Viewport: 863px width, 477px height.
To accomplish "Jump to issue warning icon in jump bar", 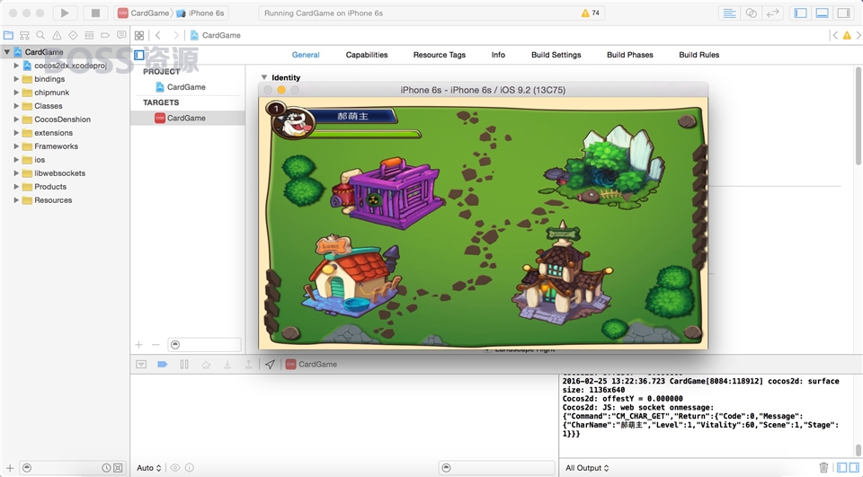I will [x=847, y=35].
